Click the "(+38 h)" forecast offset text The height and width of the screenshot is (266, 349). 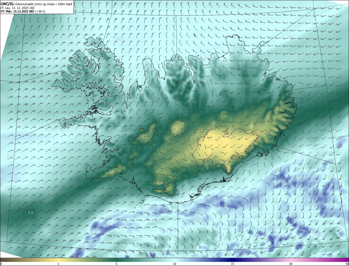(x=40, y=11)
